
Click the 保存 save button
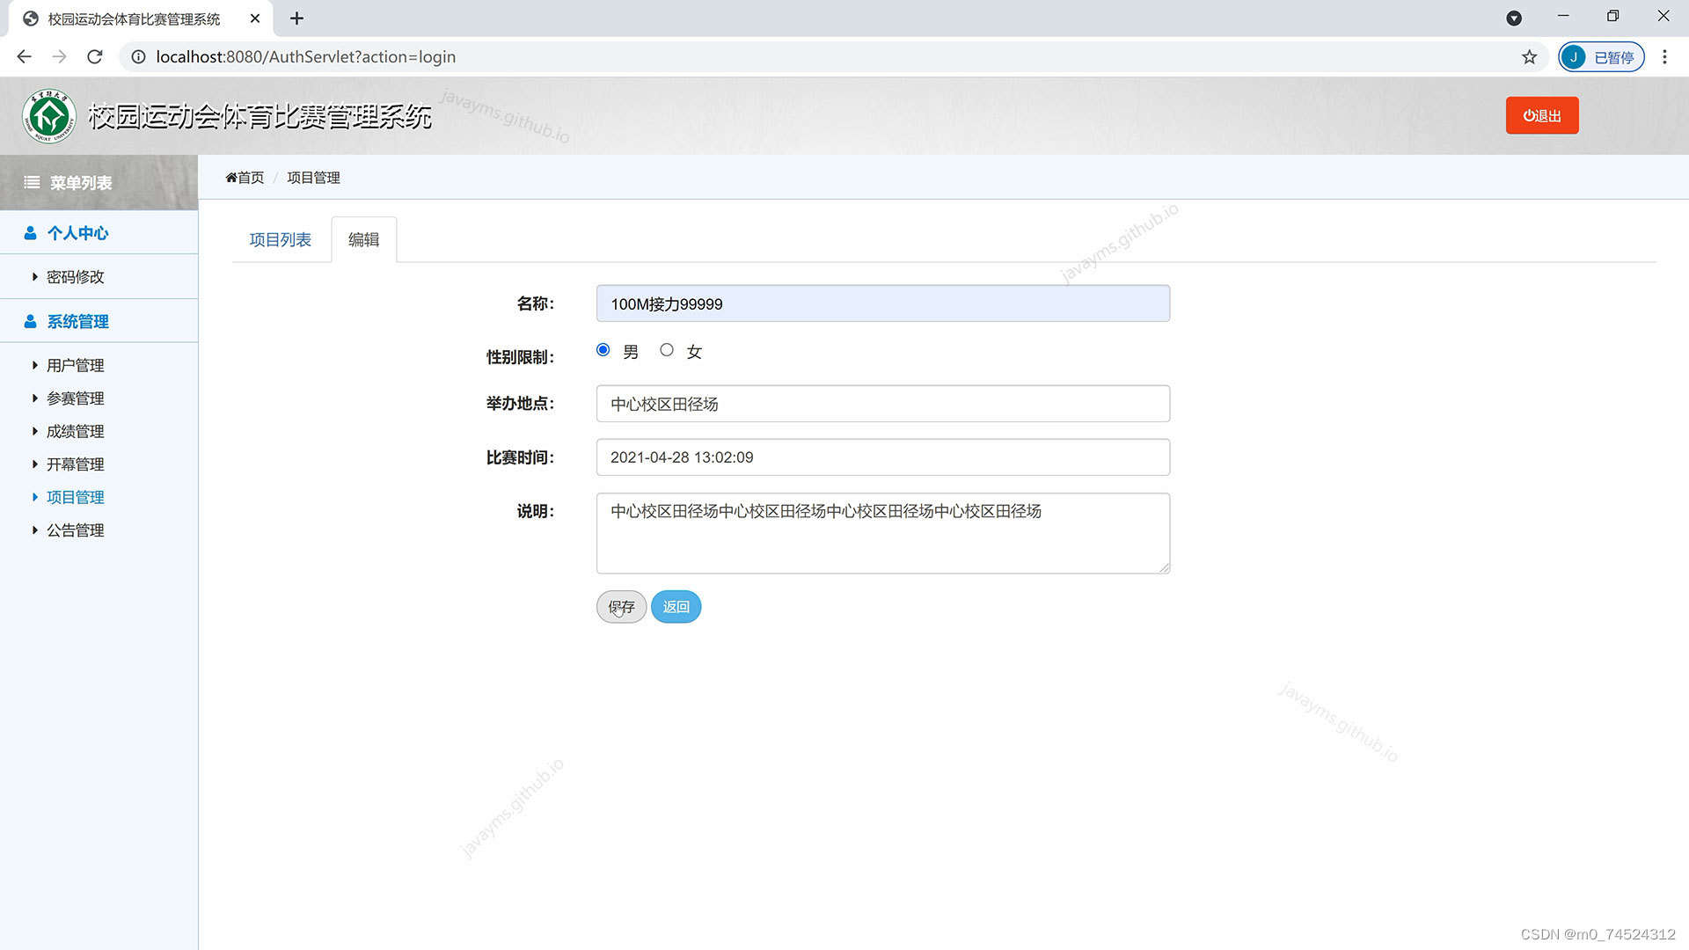(621, 607)
